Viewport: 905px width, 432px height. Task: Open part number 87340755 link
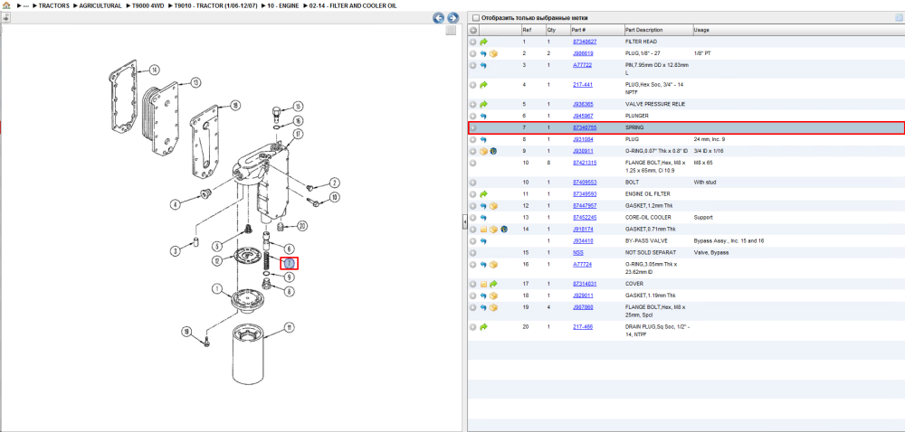click(584, 127)
